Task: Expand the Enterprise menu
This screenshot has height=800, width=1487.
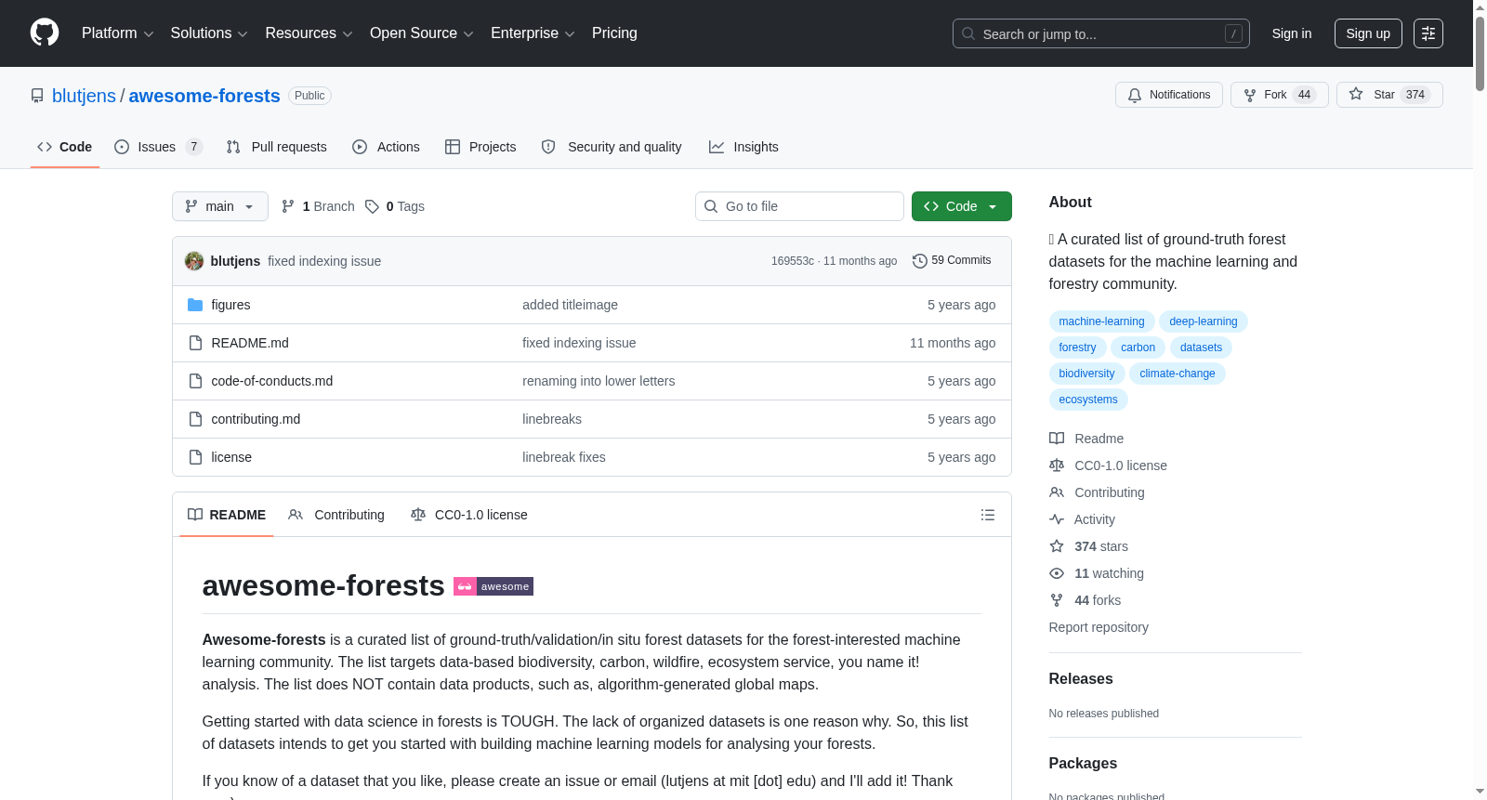Action: [533, 33]
